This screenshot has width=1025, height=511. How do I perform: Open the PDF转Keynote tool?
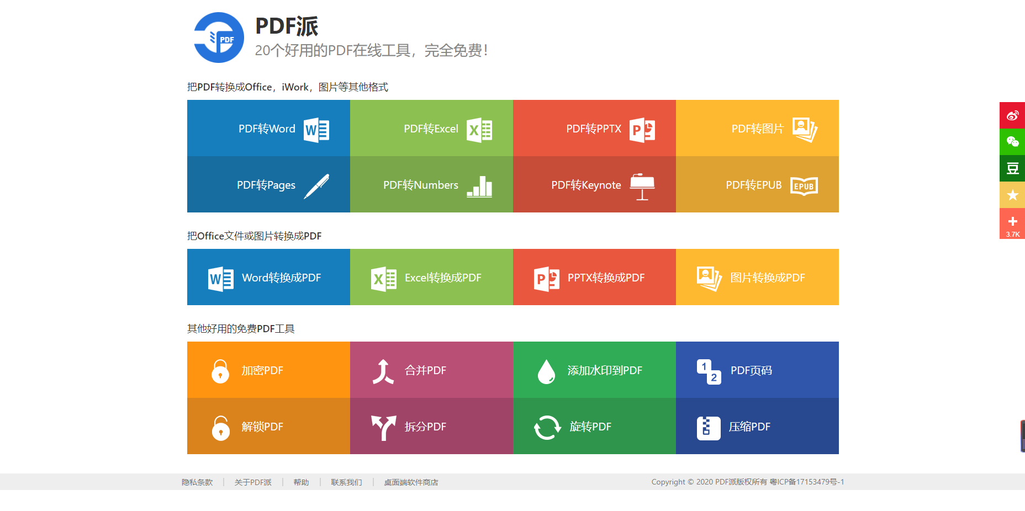pos(594,185)
